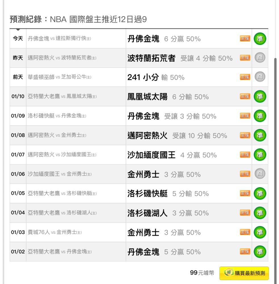The width and height of the screenshot is (279, 284).
Task: Click the 購買最新預測 button
Action: pos(244,273)
